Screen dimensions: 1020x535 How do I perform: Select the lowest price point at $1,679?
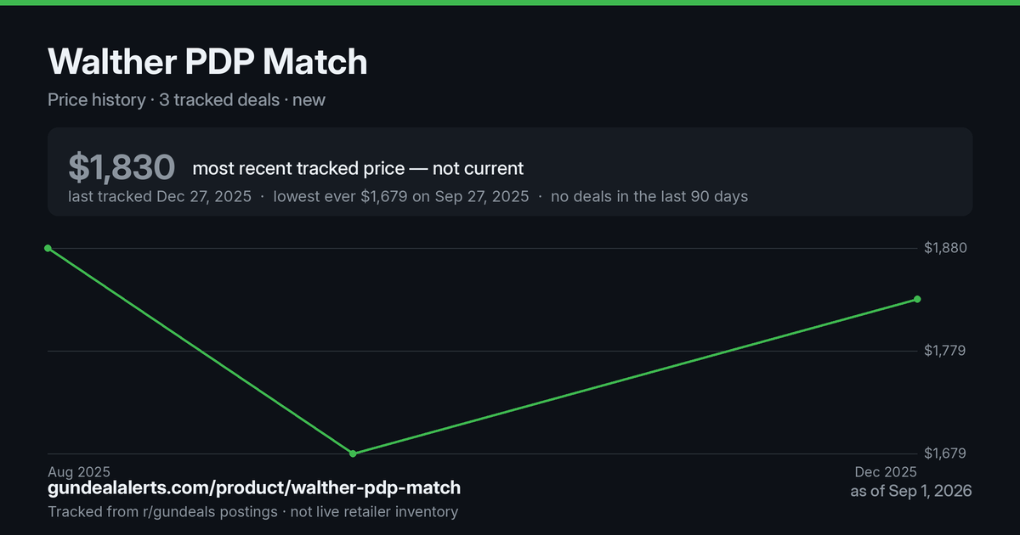pos(353,453)
